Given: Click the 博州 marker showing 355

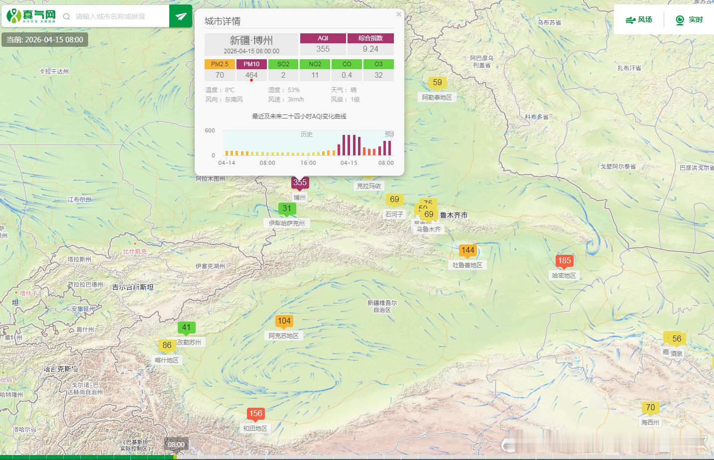Looking at the screenshot, I should [300, 183].
